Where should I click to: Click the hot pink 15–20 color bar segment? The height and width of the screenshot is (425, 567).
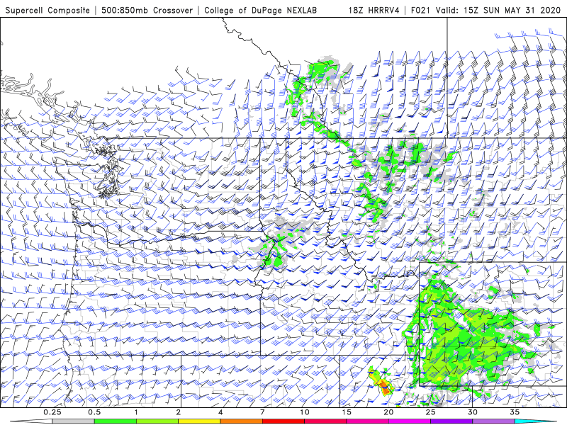coord(367,421)
